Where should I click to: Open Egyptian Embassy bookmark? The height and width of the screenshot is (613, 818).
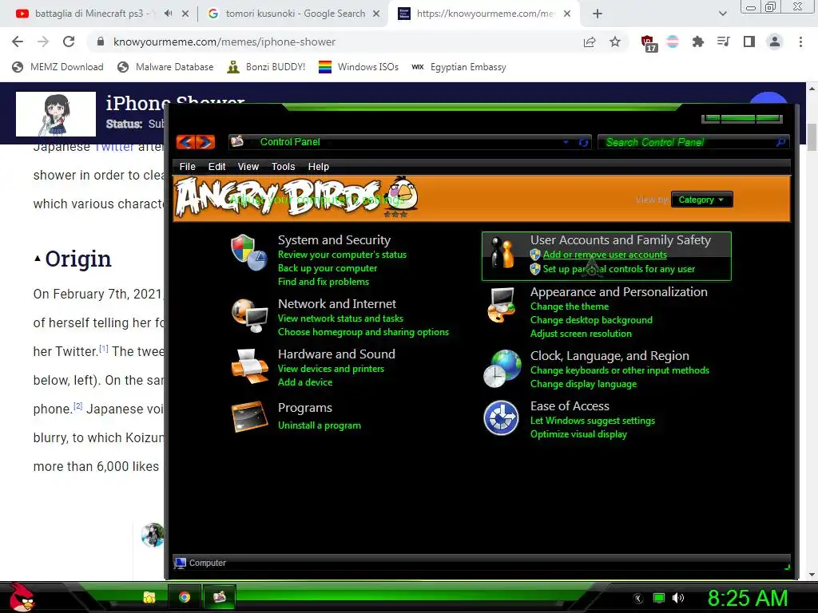tap(459, 67)
